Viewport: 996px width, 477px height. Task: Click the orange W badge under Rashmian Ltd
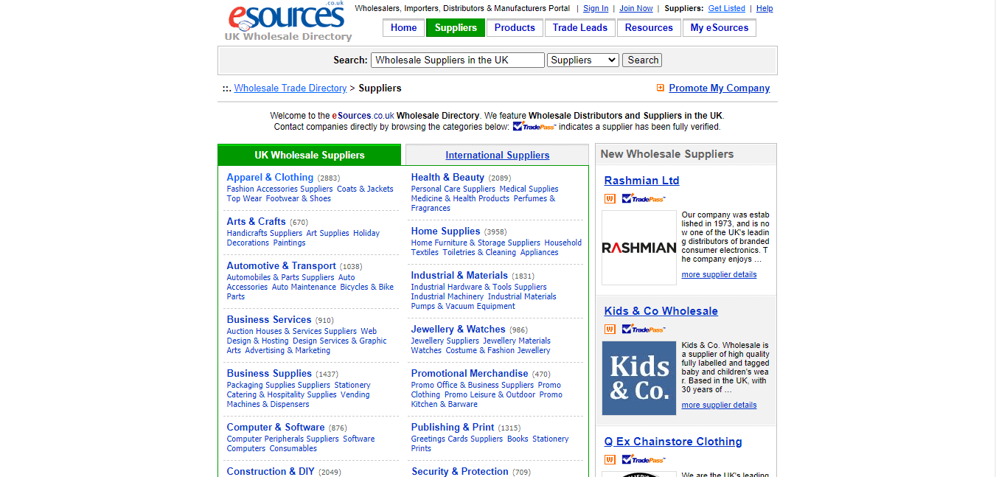click(610, 198)
